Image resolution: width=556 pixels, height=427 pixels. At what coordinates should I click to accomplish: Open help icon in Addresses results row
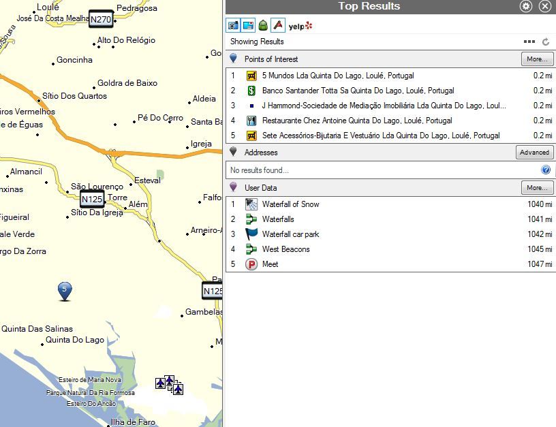tap(545, 170)
